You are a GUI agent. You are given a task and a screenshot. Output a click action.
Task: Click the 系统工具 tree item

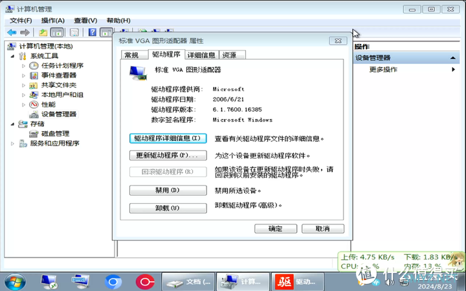(44, 56)
